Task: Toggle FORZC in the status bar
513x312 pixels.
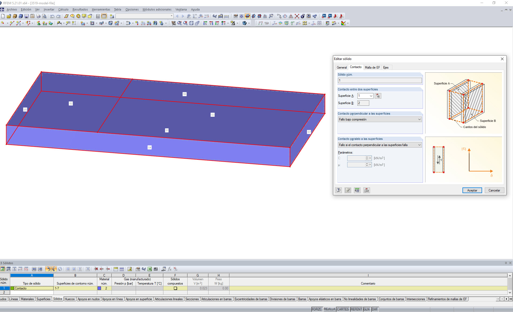Action: (317, 309)
